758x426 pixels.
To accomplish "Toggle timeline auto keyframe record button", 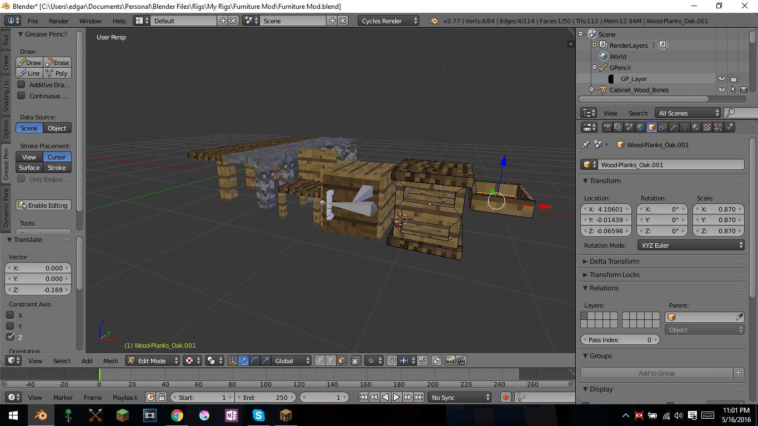I will click(x=505, y=397).
